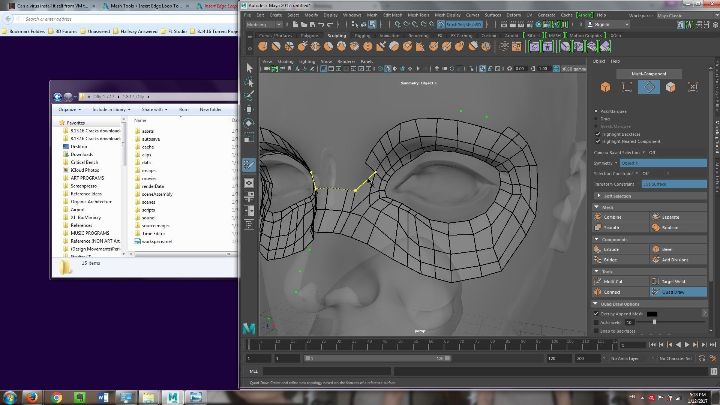Click the Undo icon in status line
This screenshot has height=405, width=720.
coord(321,25)
